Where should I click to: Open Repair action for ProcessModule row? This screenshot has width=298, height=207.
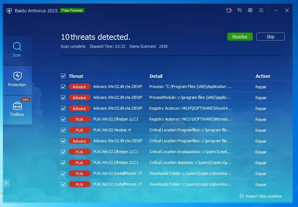point(261,98)
